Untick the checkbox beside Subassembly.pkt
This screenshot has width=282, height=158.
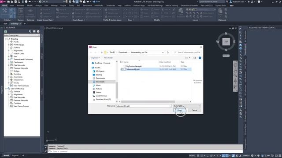[122, 69]
